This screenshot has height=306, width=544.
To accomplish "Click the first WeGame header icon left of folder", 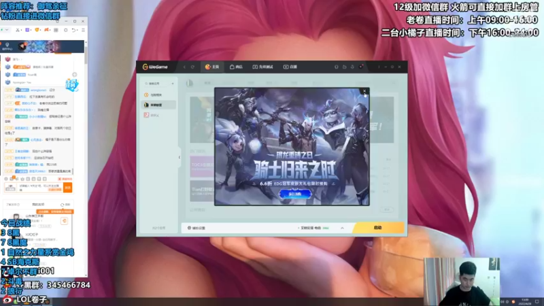I will [x=336, y=67].
